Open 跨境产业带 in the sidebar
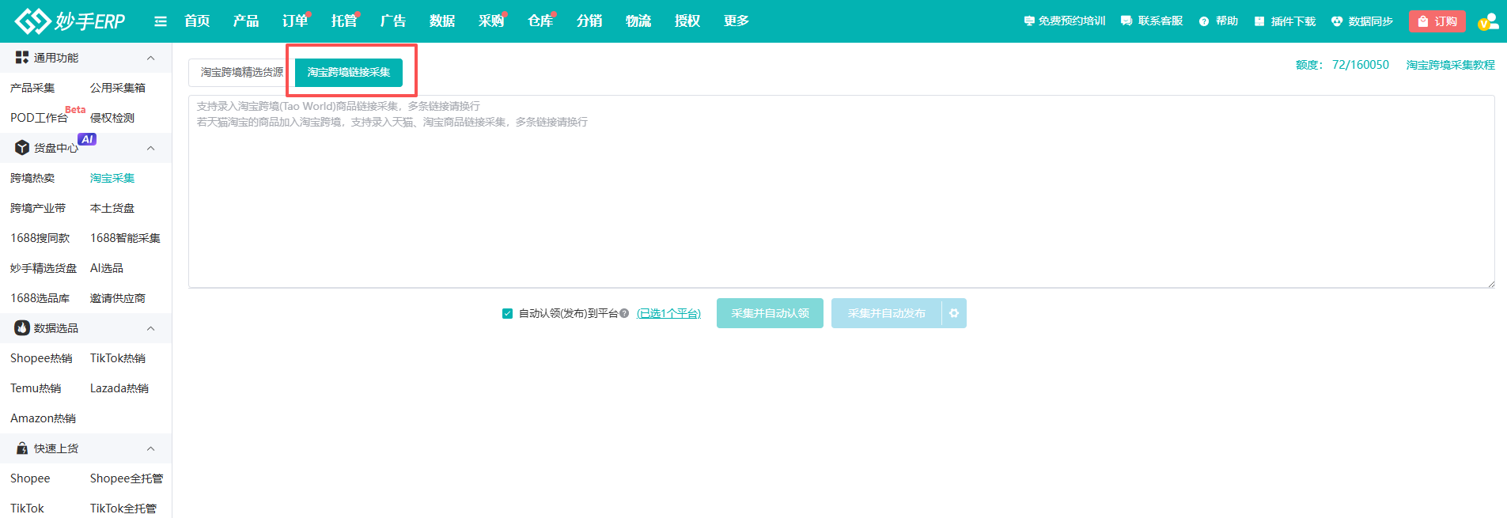Viewport: 1507px width, 518px height. pos(38,208)
